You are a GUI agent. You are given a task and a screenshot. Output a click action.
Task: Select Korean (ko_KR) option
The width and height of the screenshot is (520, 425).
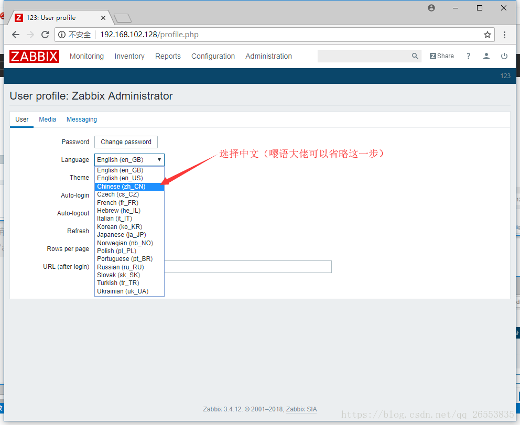[129, 227]
